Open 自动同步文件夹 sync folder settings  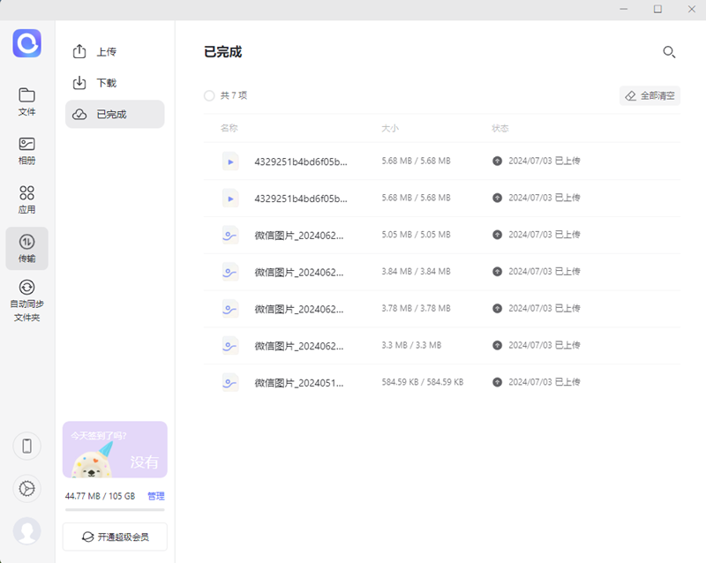[x=27, y=297]
